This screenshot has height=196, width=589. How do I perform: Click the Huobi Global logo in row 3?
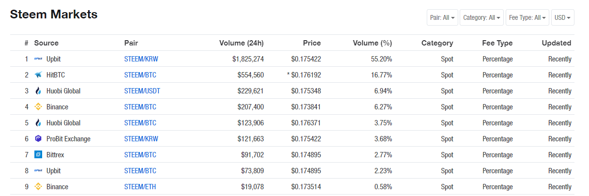pos(38,91)
